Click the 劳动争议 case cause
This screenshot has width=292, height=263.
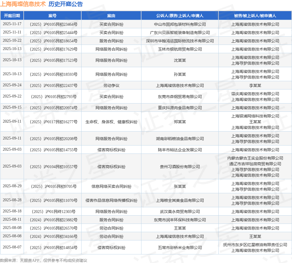pyautogui.click(x=111, y=85)
